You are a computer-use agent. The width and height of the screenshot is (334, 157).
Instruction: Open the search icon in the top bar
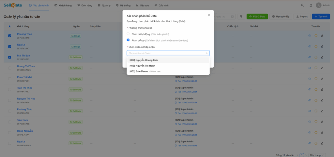(x=302, y=5)
